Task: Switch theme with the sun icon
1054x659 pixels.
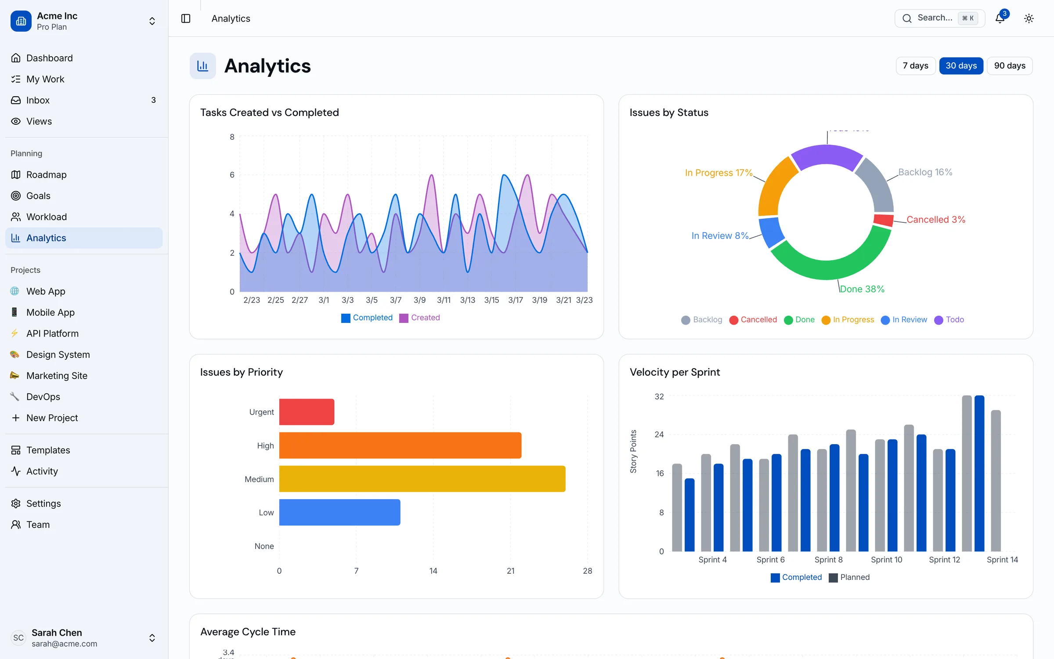Action: tap(1029, 18)
